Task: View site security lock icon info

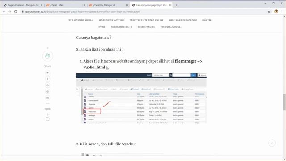Action: click(x=23, y=12)
